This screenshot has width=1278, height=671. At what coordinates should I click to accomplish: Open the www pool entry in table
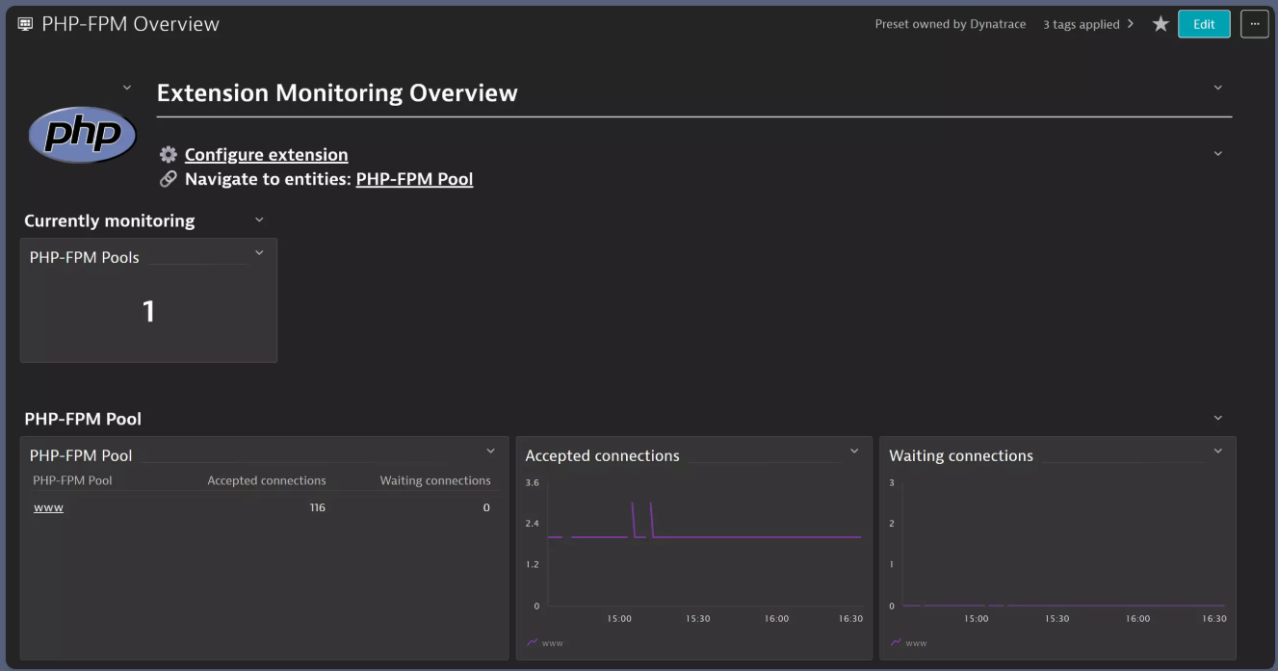tap(48, 507)
